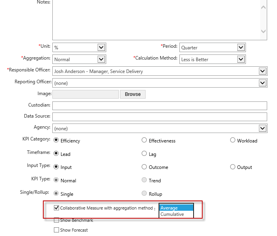Expand the Agency dropdown arrow

coord(262,128)
